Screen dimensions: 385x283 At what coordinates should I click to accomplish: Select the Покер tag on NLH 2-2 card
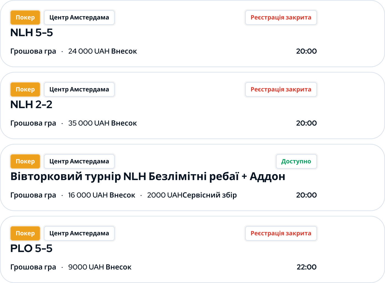(25, 89)
